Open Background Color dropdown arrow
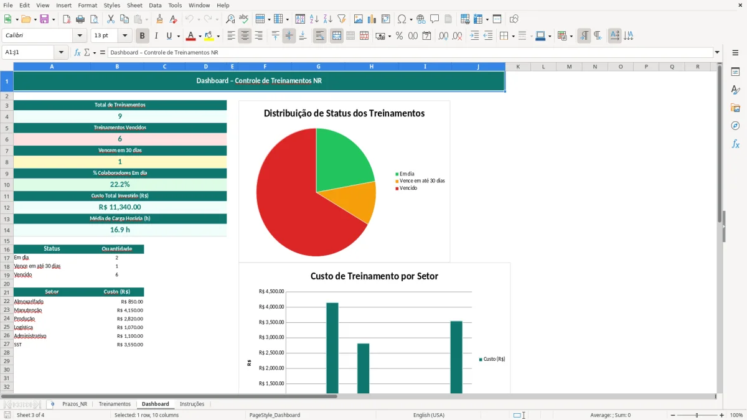Image resolution: width=747 pixels, height=420 pixels. coord(218,36)
